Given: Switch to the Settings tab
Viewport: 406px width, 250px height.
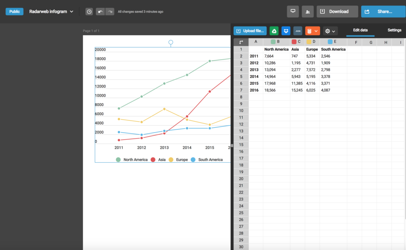Looking at the screenshot, I should pos(395,30).
